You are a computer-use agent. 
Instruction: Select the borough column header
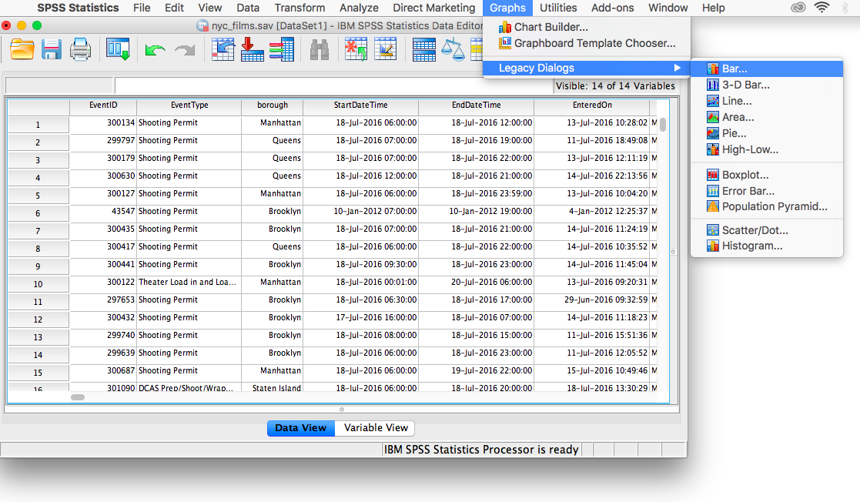coord(273,105)
